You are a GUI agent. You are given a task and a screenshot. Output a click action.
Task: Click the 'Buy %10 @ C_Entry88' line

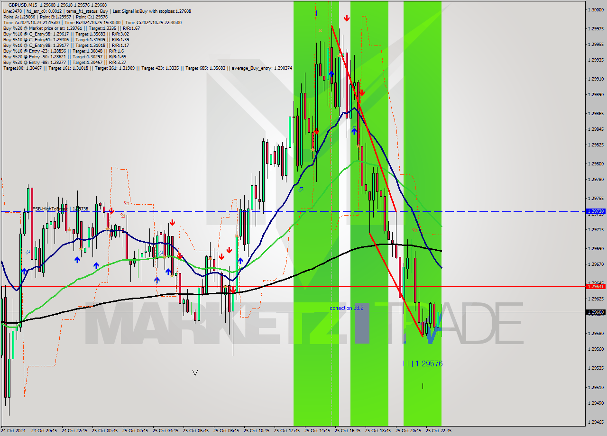tap(66, 45)
